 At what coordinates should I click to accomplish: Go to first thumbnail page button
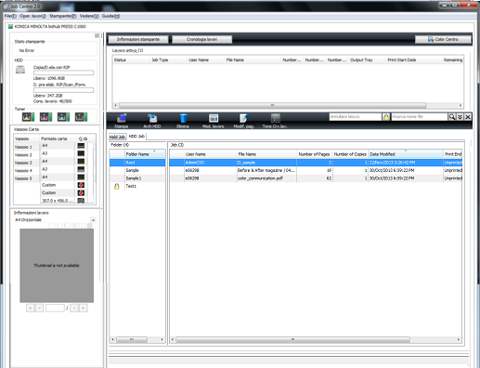pos(30,308)
